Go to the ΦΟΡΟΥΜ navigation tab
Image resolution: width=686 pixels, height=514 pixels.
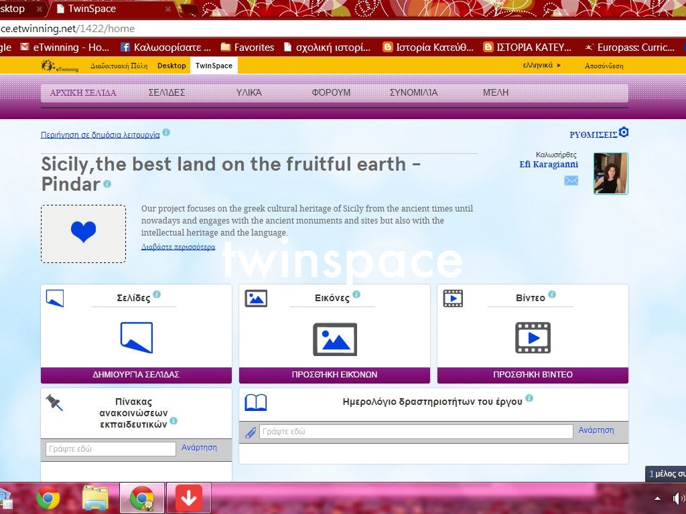331,92
